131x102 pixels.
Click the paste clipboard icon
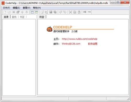pos(79,12)
